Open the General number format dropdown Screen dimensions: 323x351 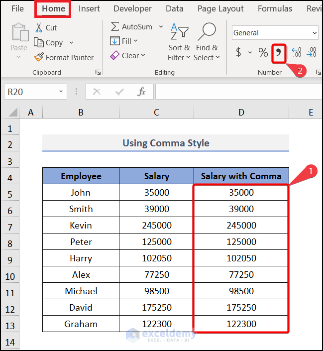coord(315,33)
